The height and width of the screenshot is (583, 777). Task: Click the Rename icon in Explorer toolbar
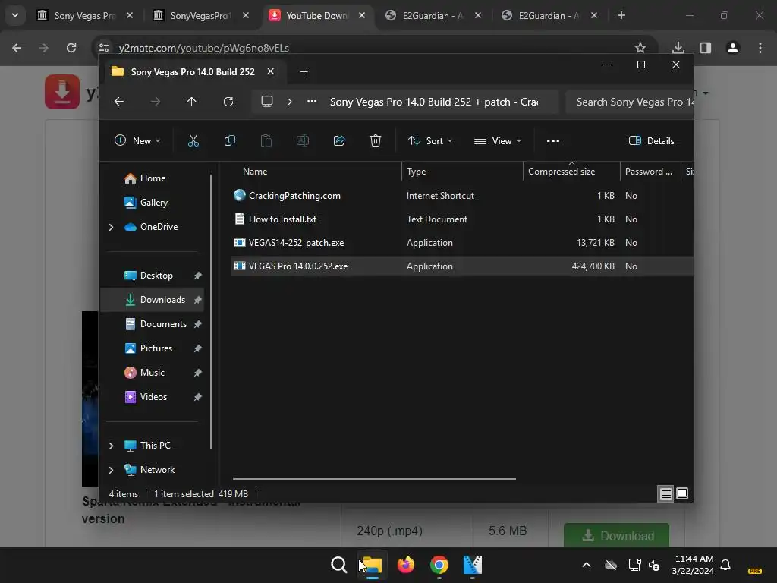302,140
